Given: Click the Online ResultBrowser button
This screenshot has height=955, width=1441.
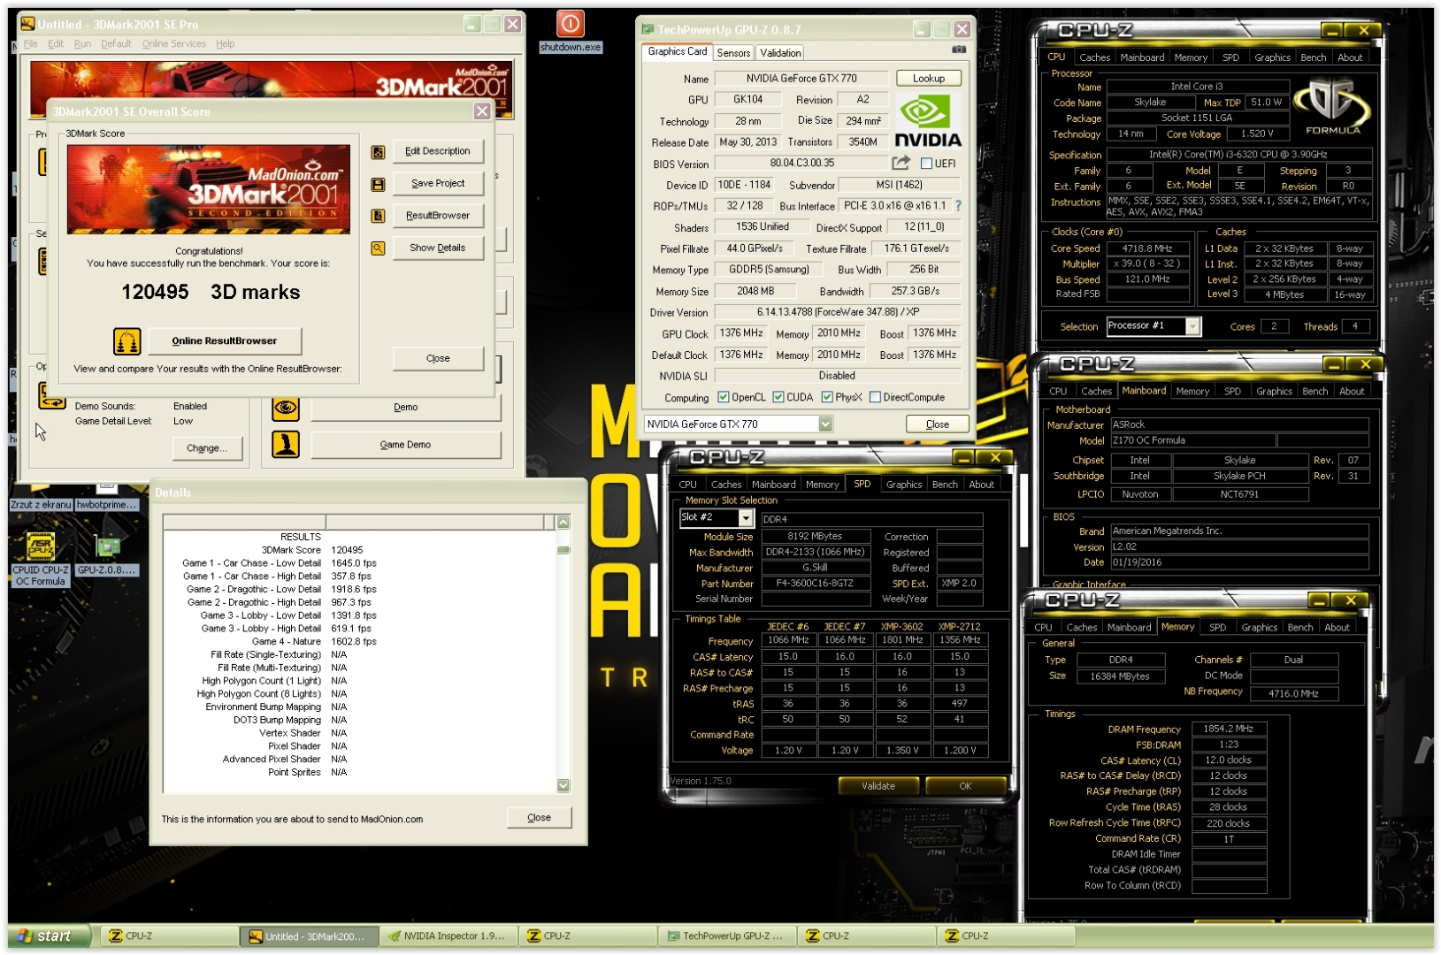Looking at the screenshot, I should [225, 340].
